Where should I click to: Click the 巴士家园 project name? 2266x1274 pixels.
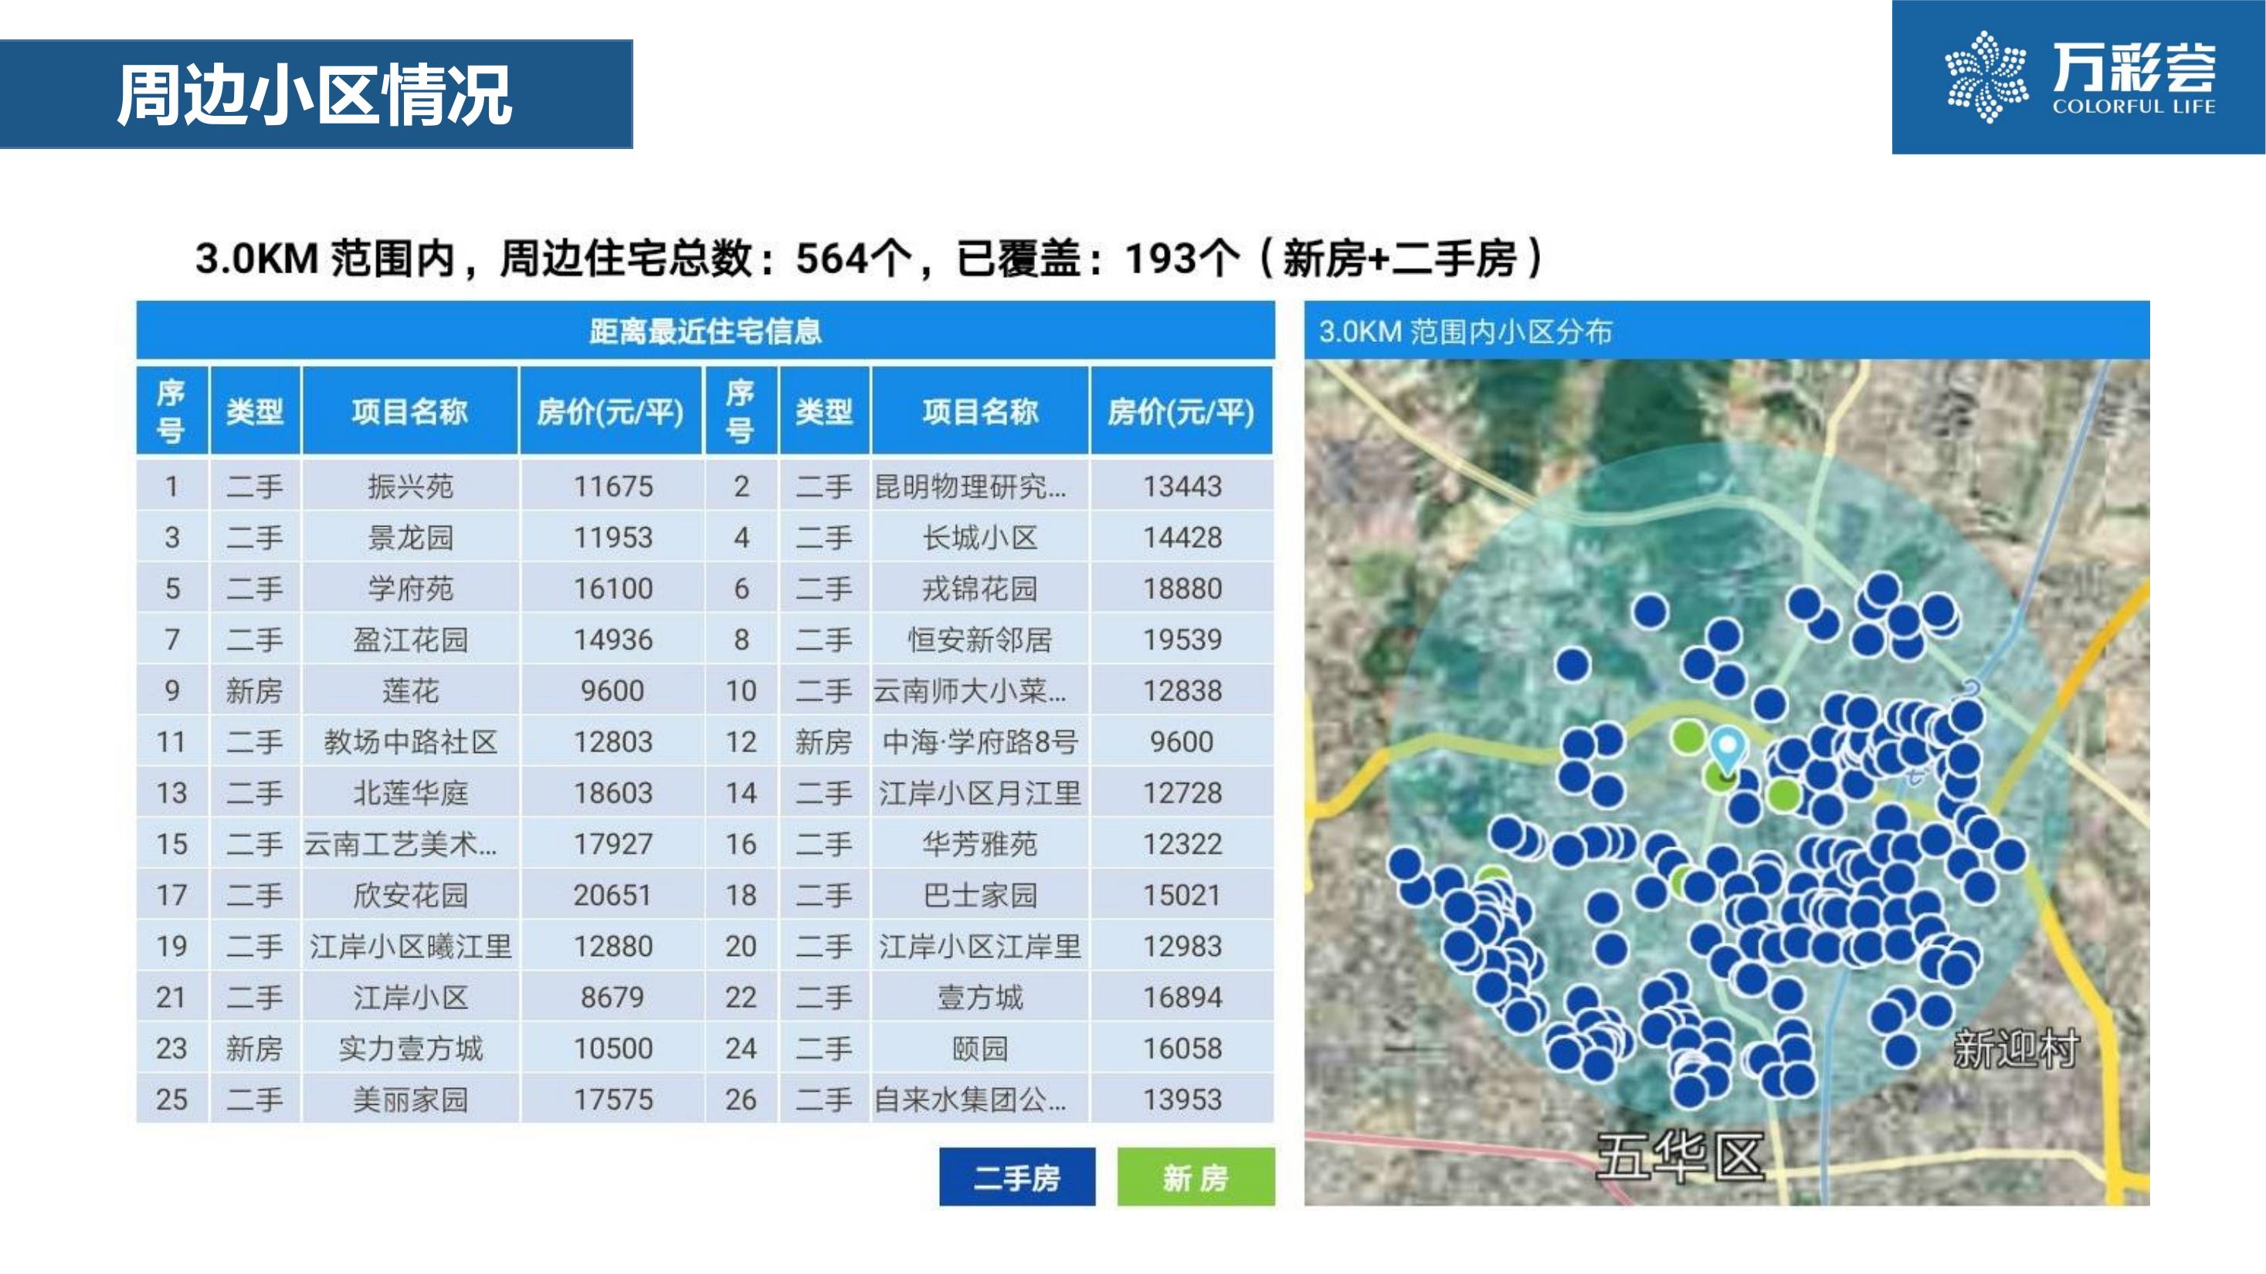pyautogui.click(x=979, y=895)
